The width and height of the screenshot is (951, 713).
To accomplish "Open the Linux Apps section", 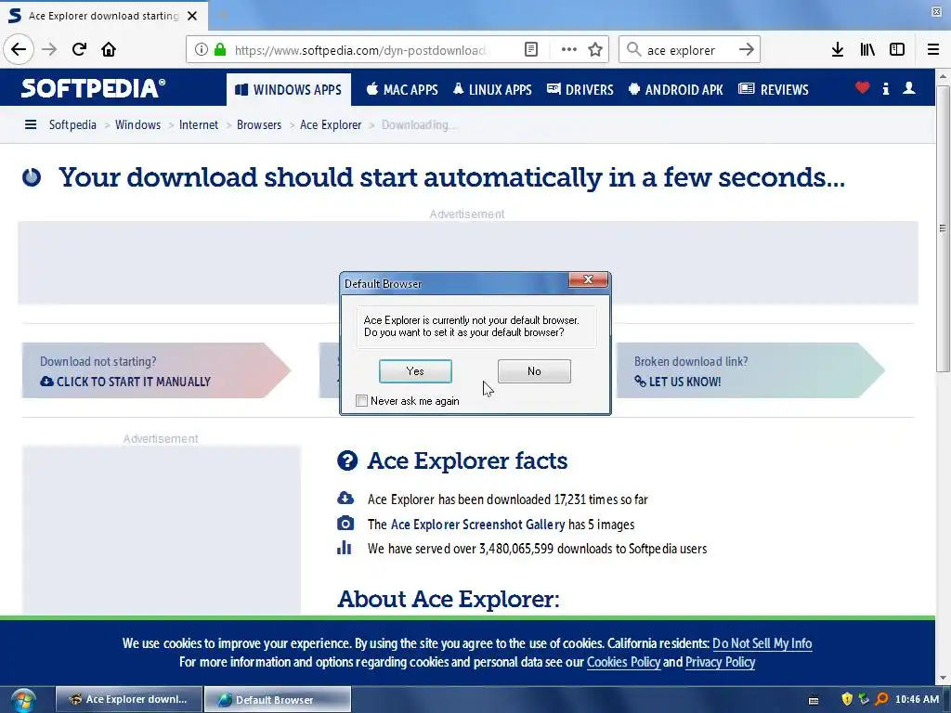I will pyautogui.click(x=492, y=90).
